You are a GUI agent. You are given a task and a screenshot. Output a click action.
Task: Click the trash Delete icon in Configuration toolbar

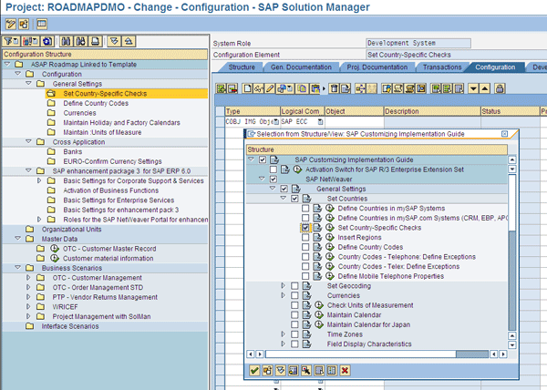pyautogui.click(x=335, y=88)
